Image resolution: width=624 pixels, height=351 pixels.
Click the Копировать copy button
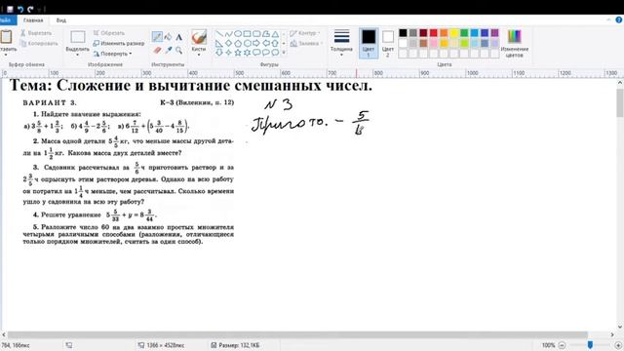pos(39,43)
